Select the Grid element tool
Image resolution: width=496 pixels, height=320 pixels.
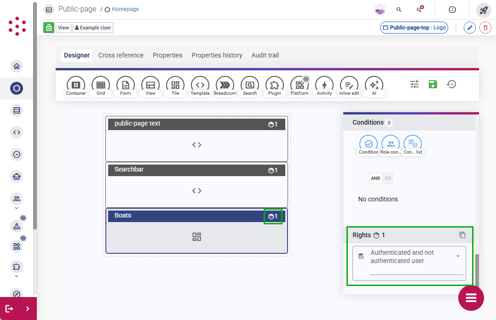coord(101,86)
